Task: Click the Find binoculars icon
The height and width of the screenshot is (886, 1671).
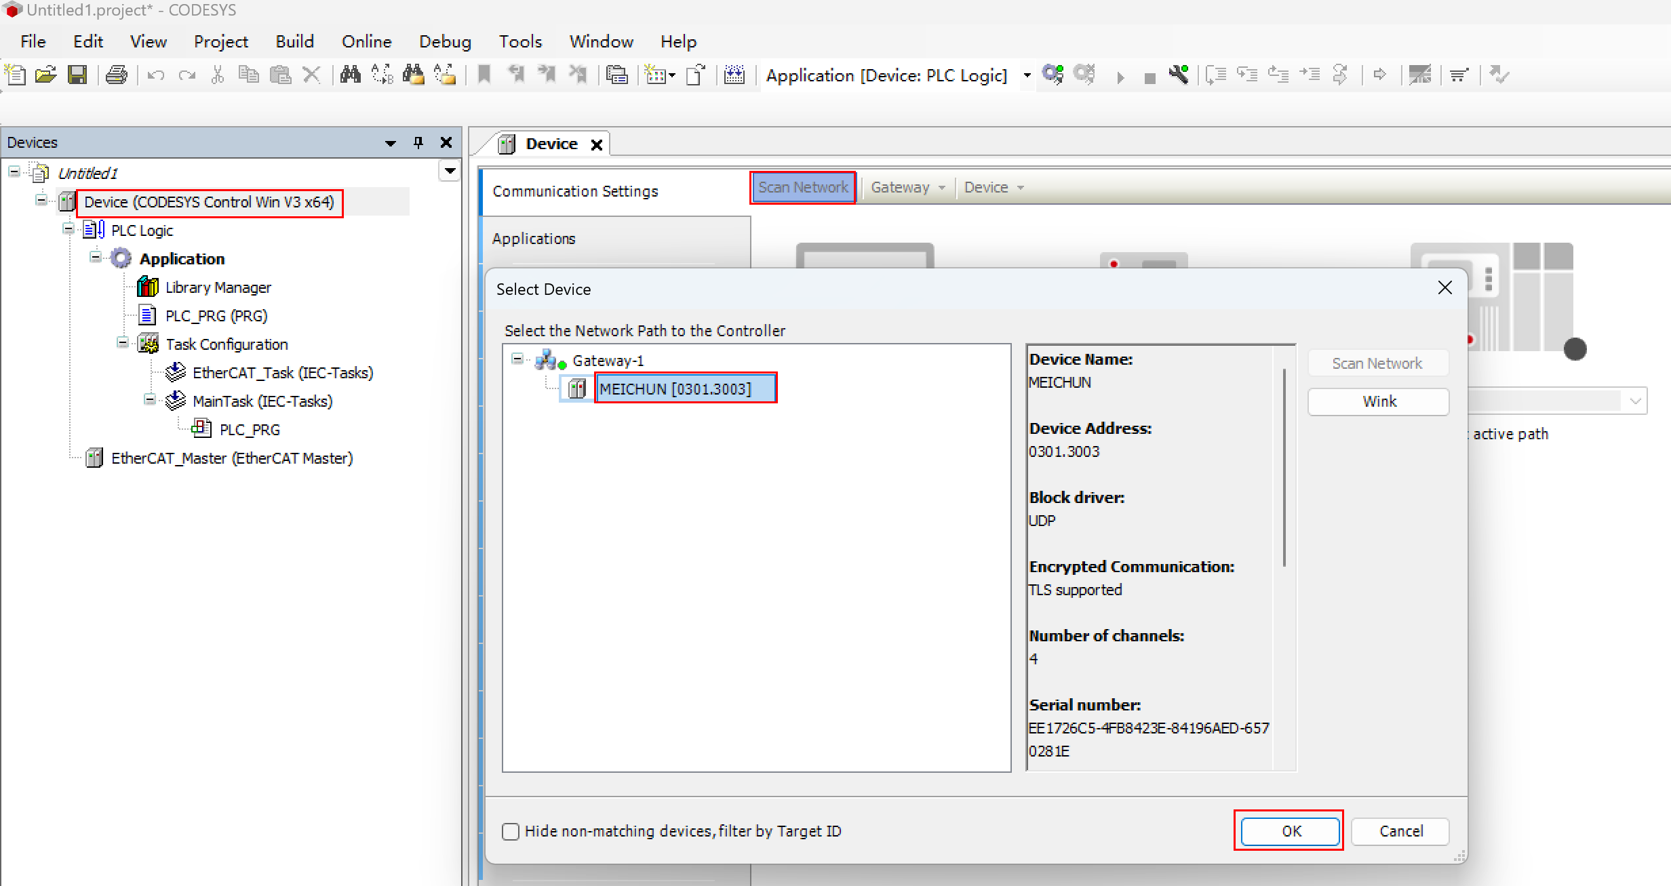Action: click(350, 75)
